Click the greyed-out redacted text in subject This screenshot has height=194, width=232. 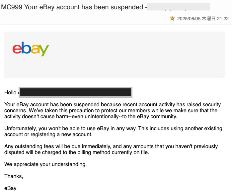[179, 7]
